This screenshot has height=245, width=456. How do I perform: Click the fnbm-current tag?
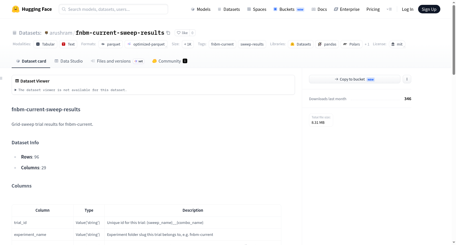pyautogui.click(x=222, y=44)
